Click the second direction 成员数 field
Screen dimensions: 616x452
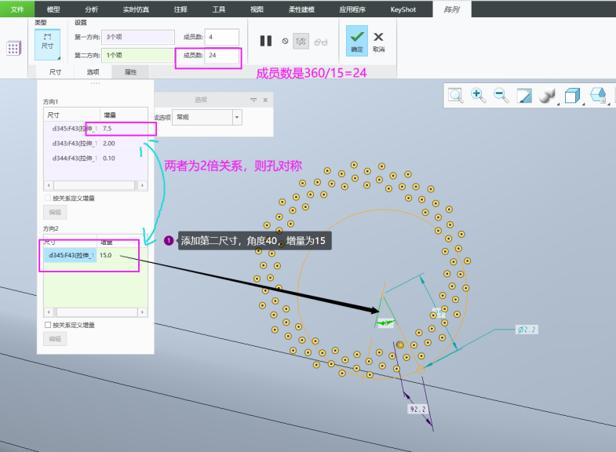[x=221, y=55]
